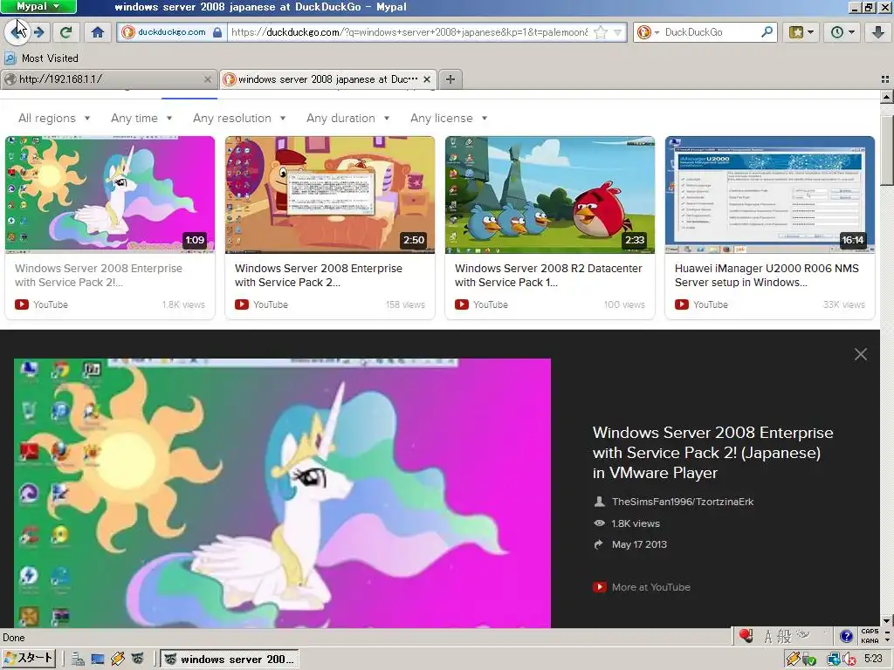
Task: Click the page scrollbar up arrow
Action: pos(887,97)
